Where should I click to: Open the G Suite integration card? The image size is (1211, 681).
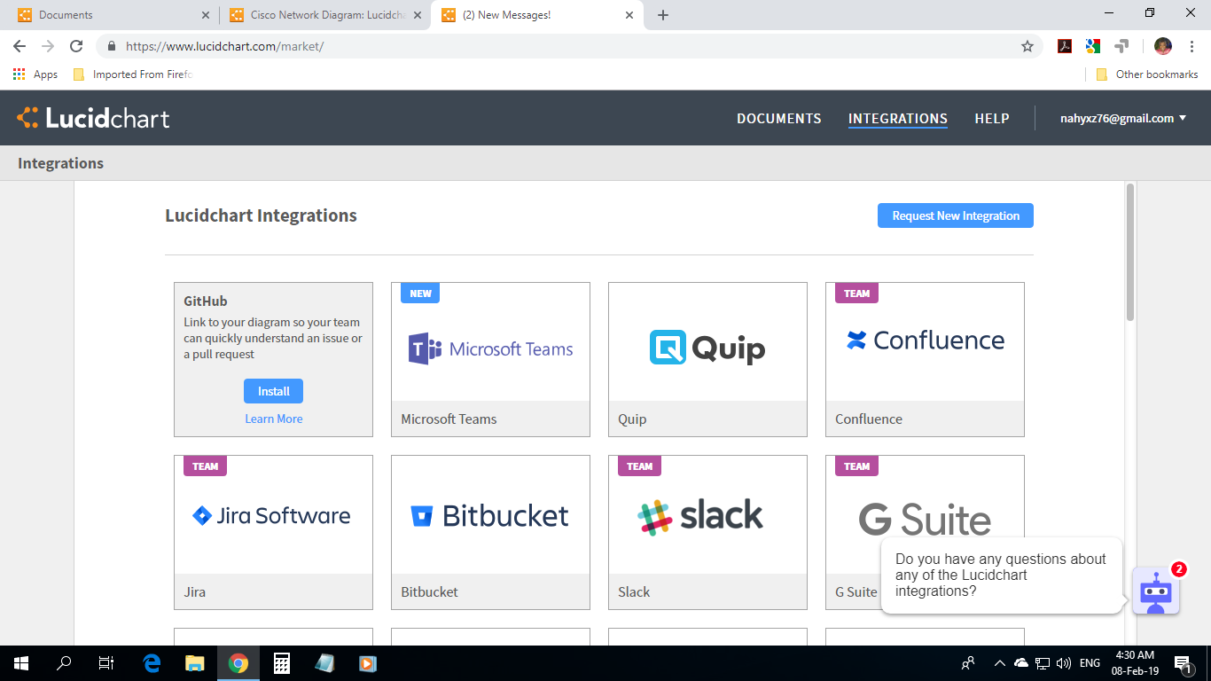click(x=925, y=532)
